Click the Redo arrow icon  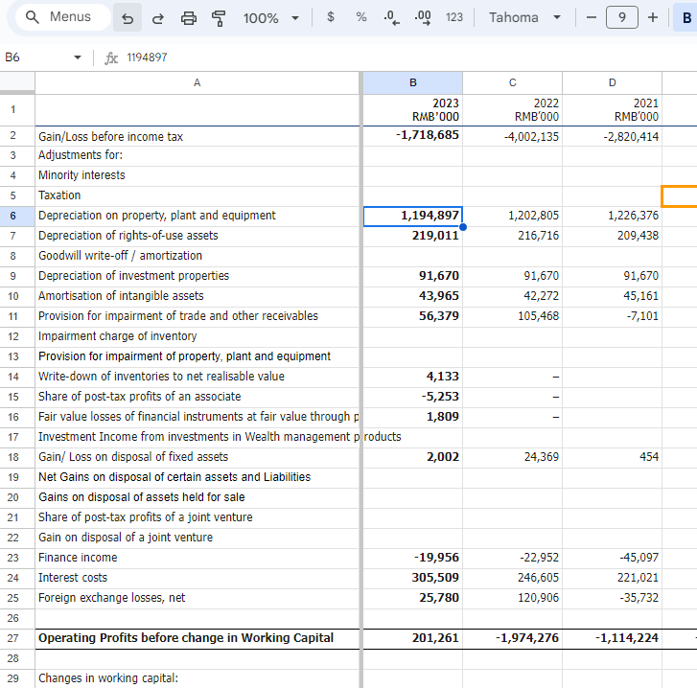158,18
